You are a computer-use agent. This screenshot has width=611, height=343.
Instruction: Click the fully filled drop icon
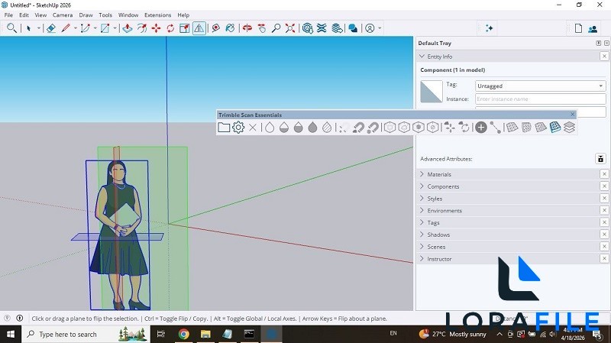[312, 128]
